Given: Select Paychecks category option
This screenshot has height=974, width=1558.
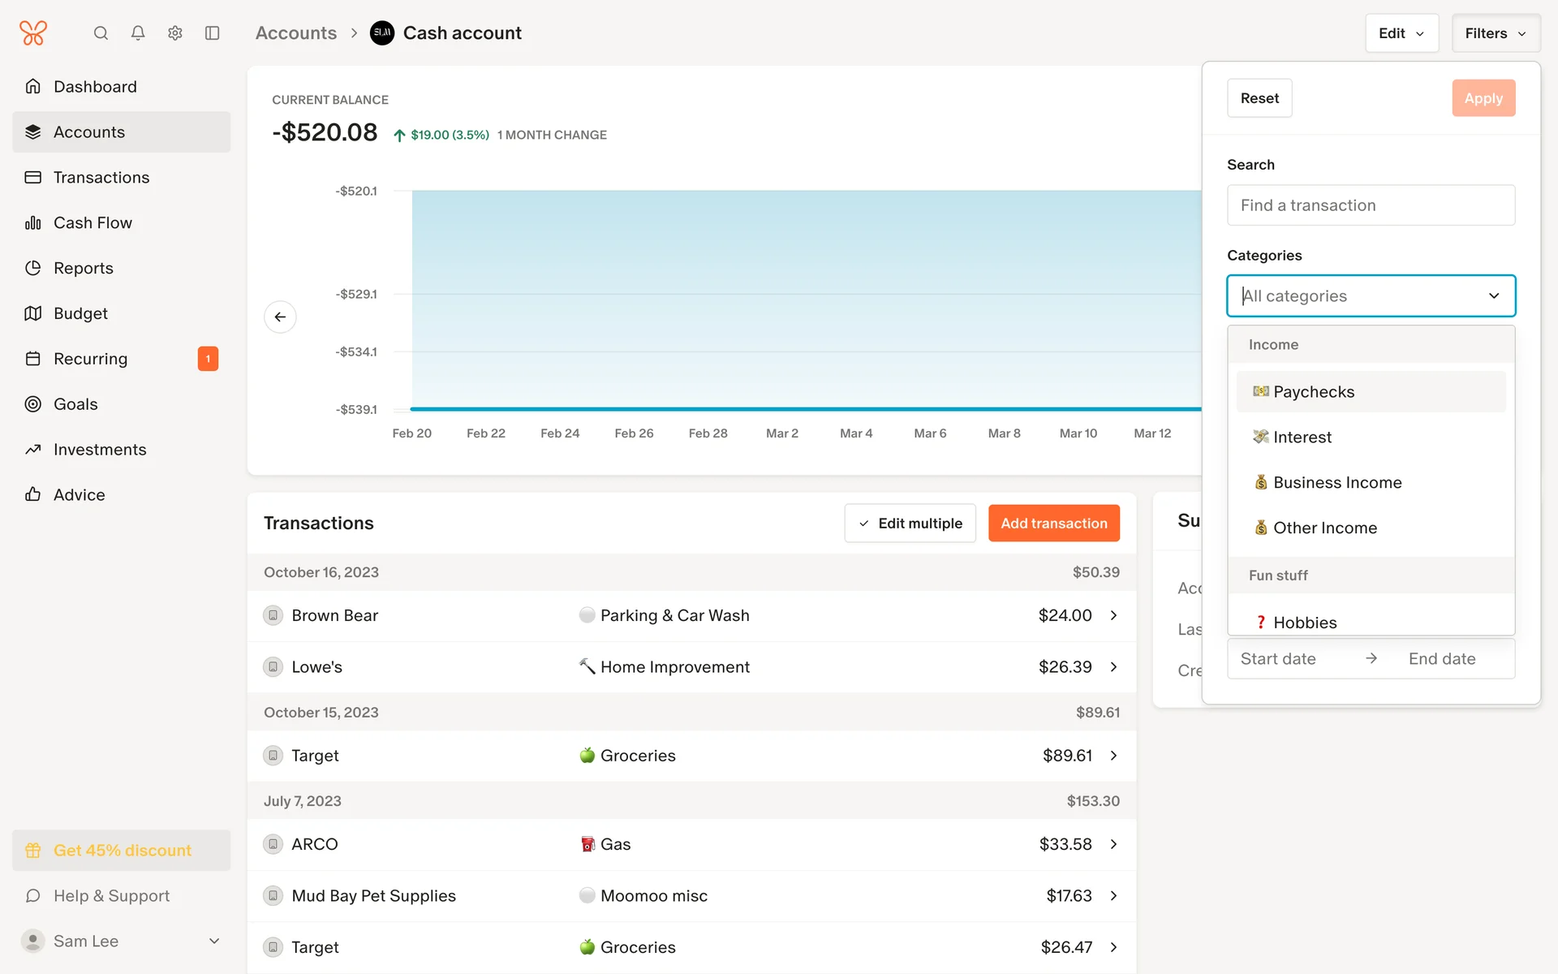Looking at the screenshot, I should pos(1371,392).
